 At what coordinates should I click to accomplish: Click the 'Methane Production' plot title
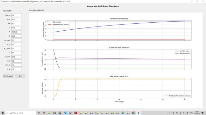pos(119,76)
